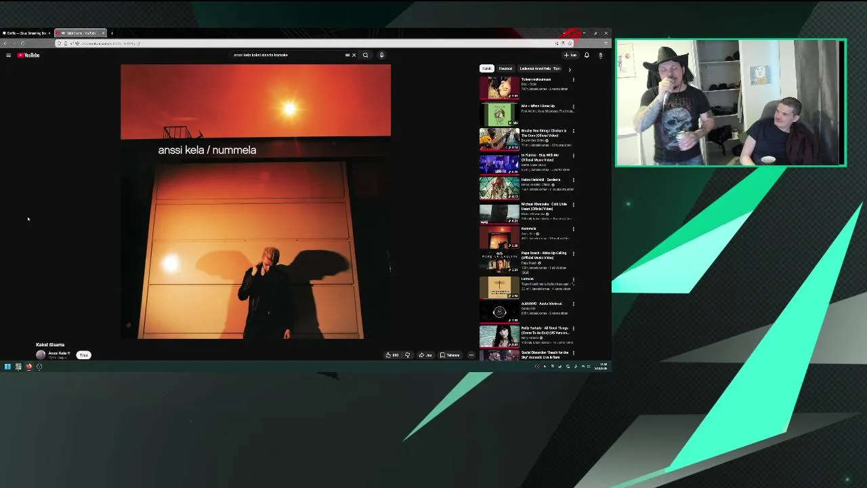This screenshot has width=867, height=488.
Task: Subscribe with the Tilaa button
Action: coord(83,355)
